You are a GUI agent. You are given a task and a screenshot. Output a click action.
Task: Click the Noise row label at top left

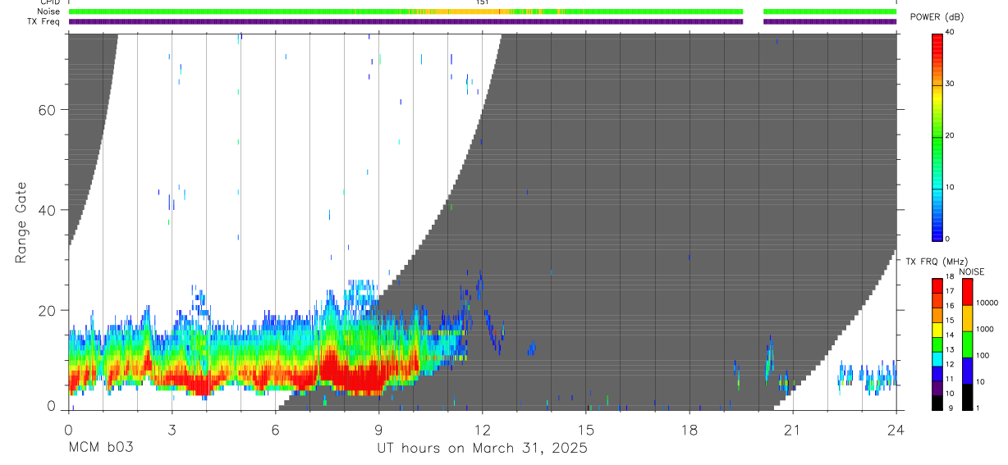coord(48,11)
